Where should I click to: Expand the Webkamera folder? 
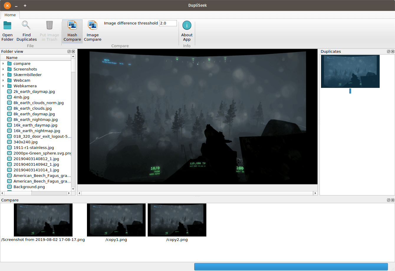3,86
